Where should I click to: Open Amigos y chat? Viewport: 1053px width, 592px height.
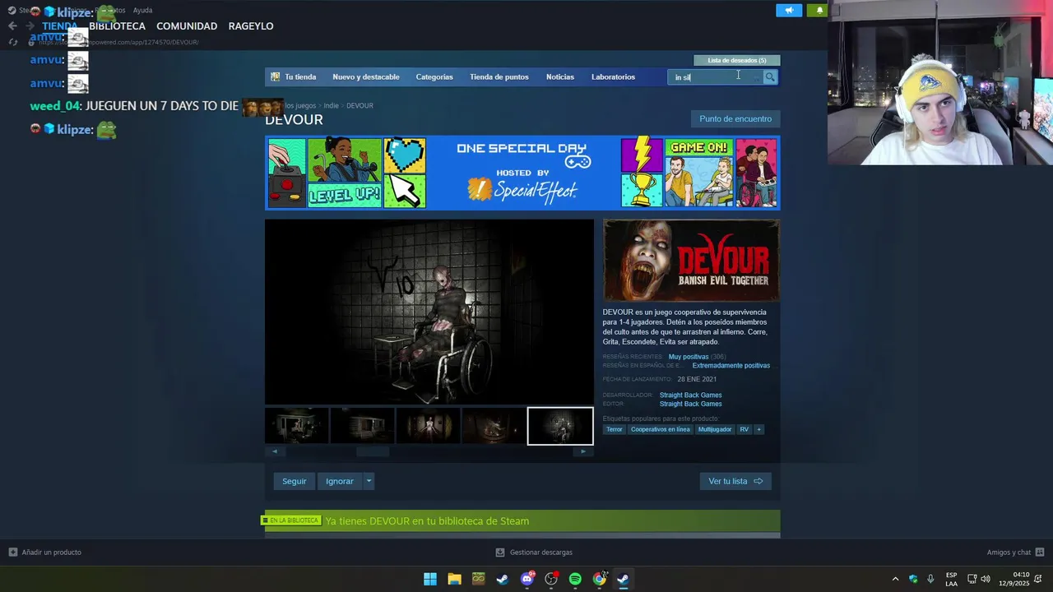pos(1016,553)
